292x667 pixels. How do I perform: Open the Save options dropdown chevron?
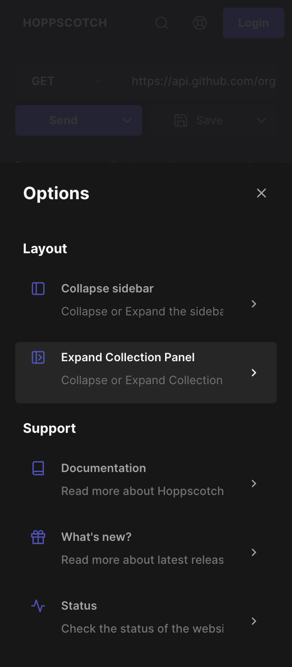coord(261,120)
